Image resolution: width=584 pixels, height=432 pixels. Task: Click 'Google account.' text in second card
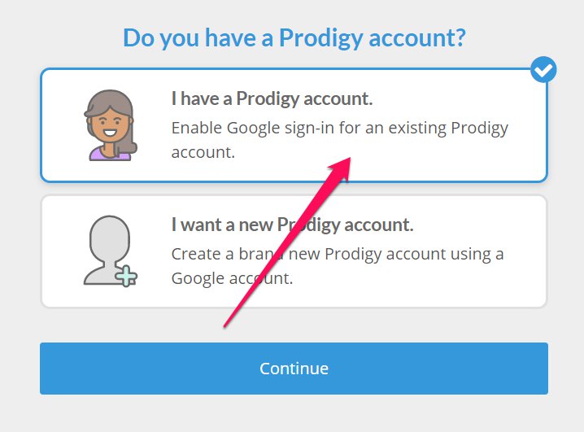(232, 278)
